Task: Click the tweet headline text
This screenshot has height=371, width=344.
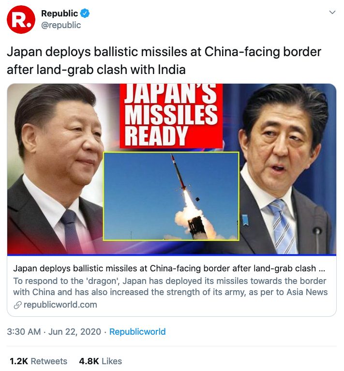Action: point(164,60)
